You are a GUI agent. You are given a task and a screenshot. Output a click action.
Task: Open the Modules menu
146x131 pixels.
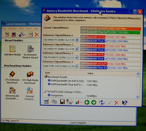click(12, 28)
